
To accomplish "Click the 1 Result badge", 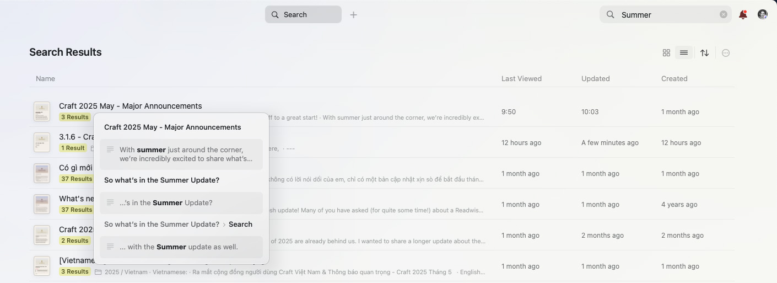I will click(73, 148).
